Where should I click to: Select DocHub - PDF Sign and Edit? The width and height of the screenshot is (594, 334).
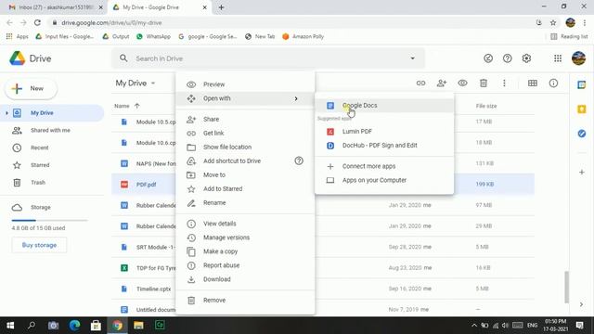(384, 146)
